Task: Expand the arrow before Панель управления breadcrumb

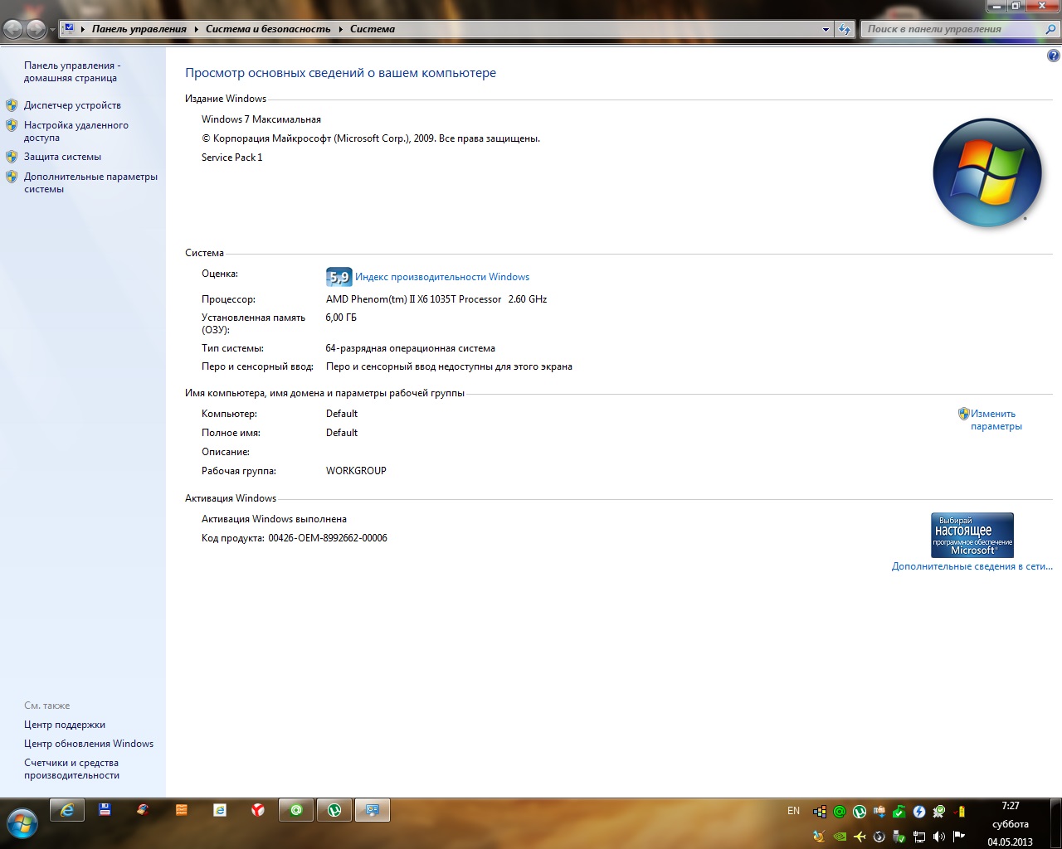Action: [x=83, y=29]
